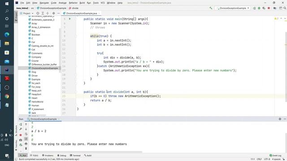
Task: Open the Terminal tool window
Action: pyautogui.click(x=75, y=156)
